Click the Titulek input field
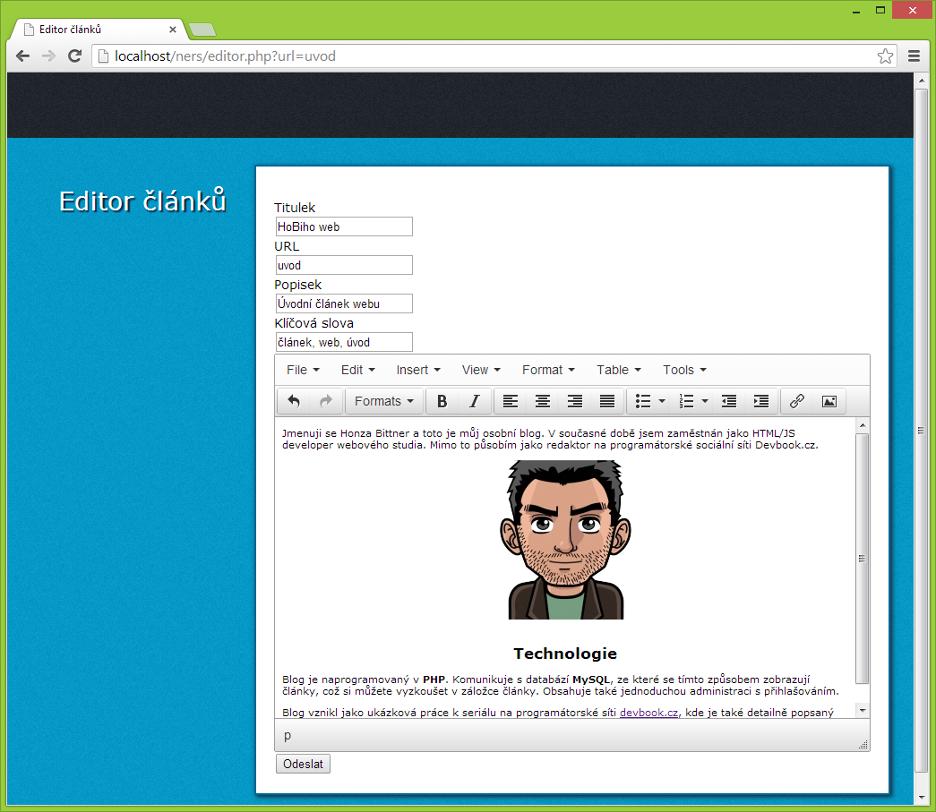The height and width of the screenshot is (812, 936). [x=344, y=227]
